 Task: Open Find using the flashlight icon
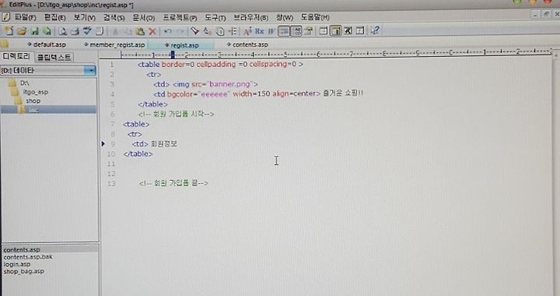click(x=194, y=31)
